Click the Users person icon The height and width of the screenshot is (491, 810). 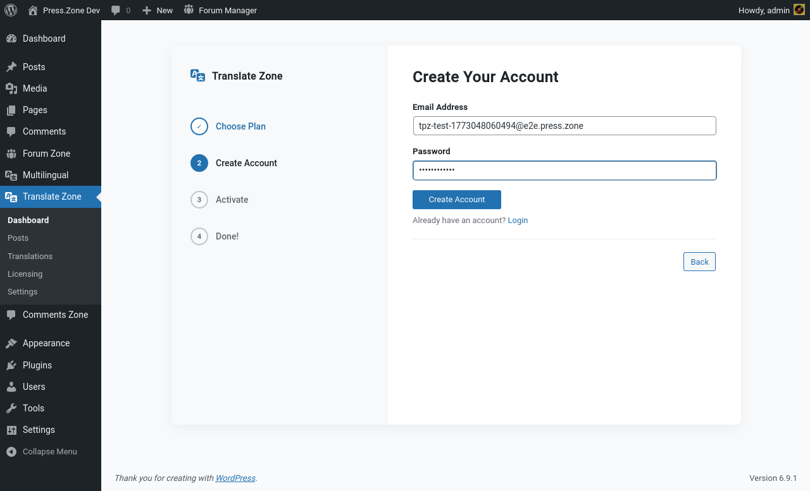click(x=11, y=387)
